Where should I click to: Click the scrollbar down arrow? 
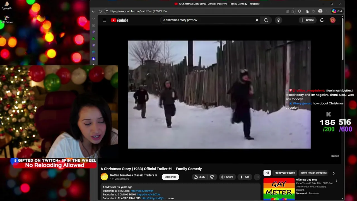(343, 198)
